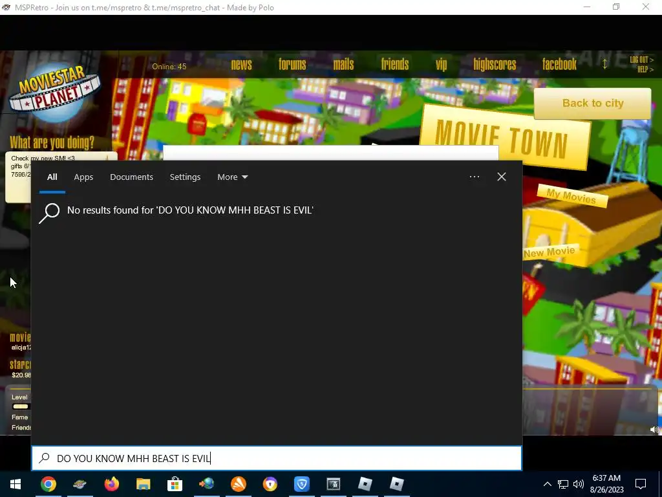The width and height of the screenshot is (662, 497).
Task: Open the facebook link in MovieStarPlanet
Action: click(x=559, y=64)
